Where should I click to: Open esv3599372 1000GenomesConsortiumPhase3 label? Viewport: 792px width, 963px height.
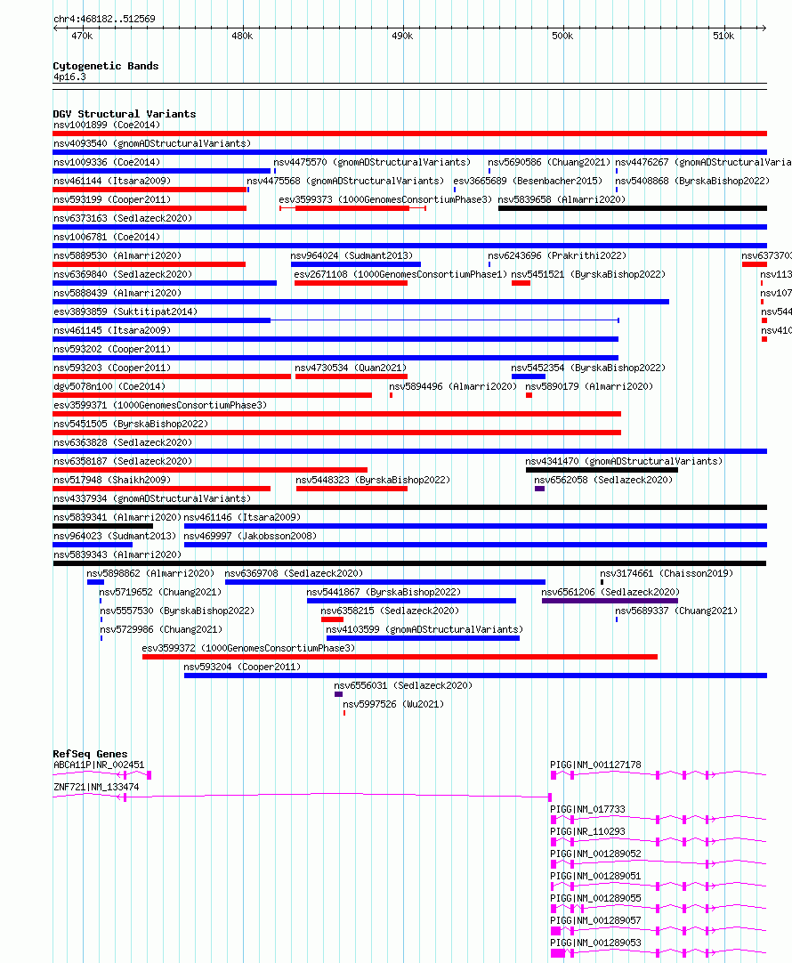pyautogui.click(x=248, y=649)
